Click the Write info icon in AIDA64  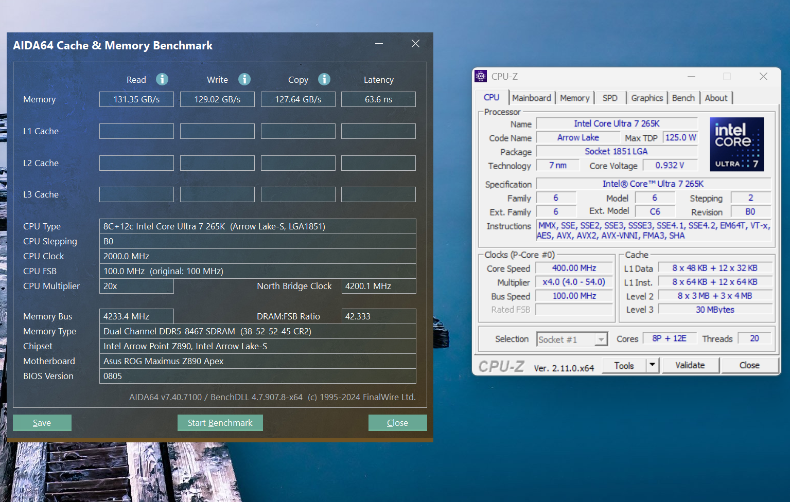[244, 79]
